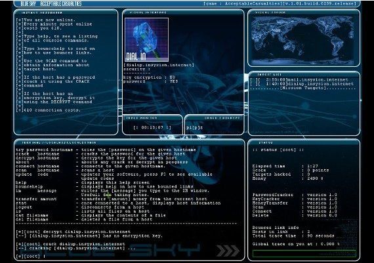Select dialup.insysion.internet in the target list
The width and height of the screenshot is (374, 263).
click(302, 84)
